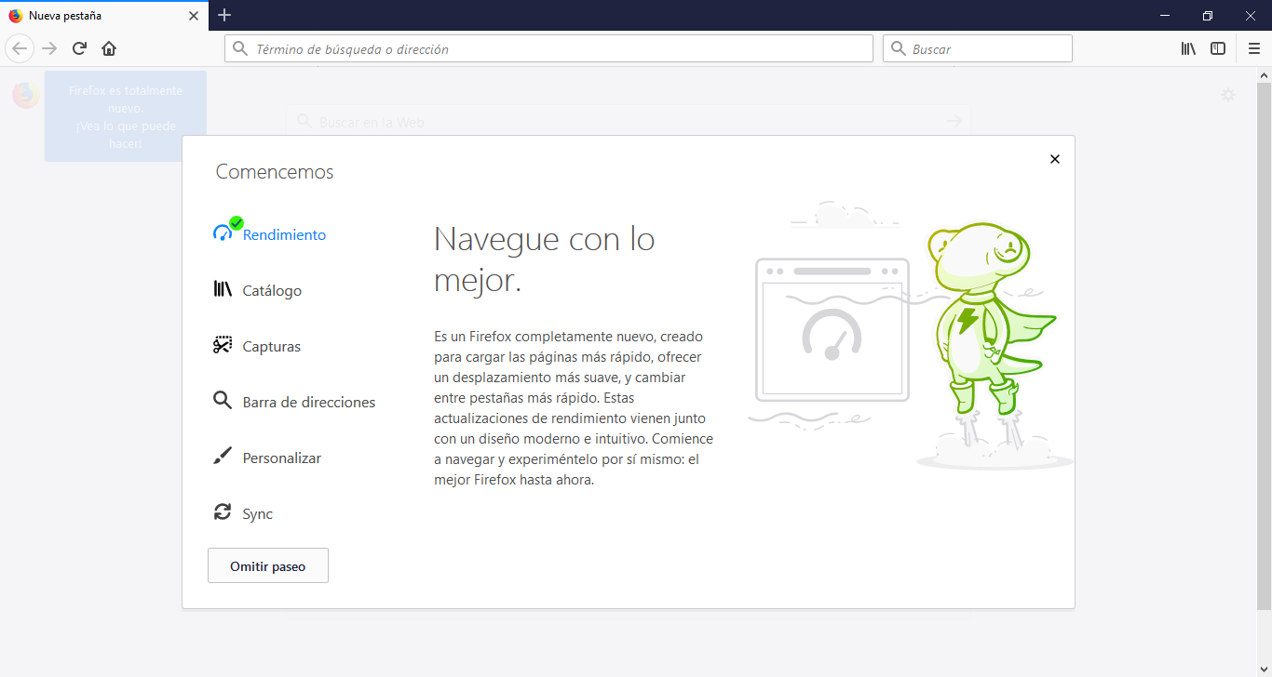Click the Catálogo books icon in tour
This screenshot has width=1272, height=677.
click(223, 289)
